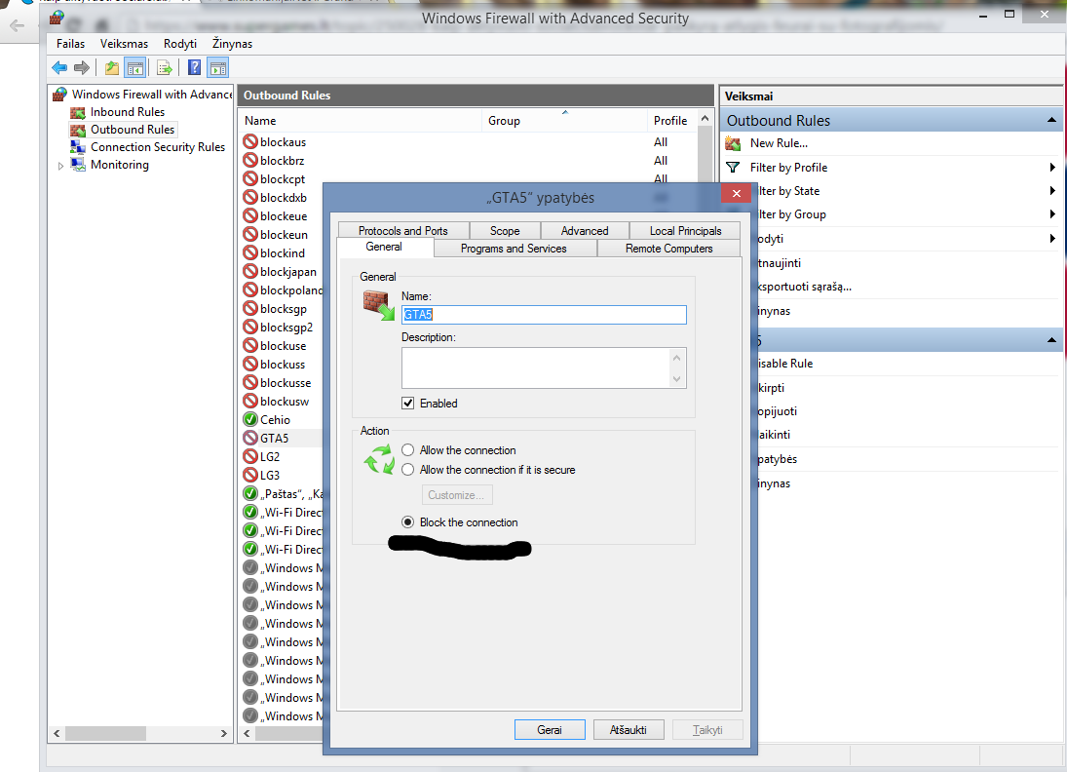Expand the Monitoring tree node
The width and height of the screenshot is (1067, 772).
pos(60,166)
